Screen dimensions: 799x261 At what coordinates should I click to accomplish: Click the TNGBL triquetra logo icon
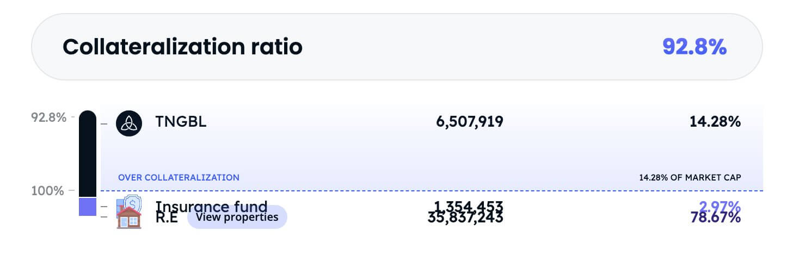(x=129, y=123)
